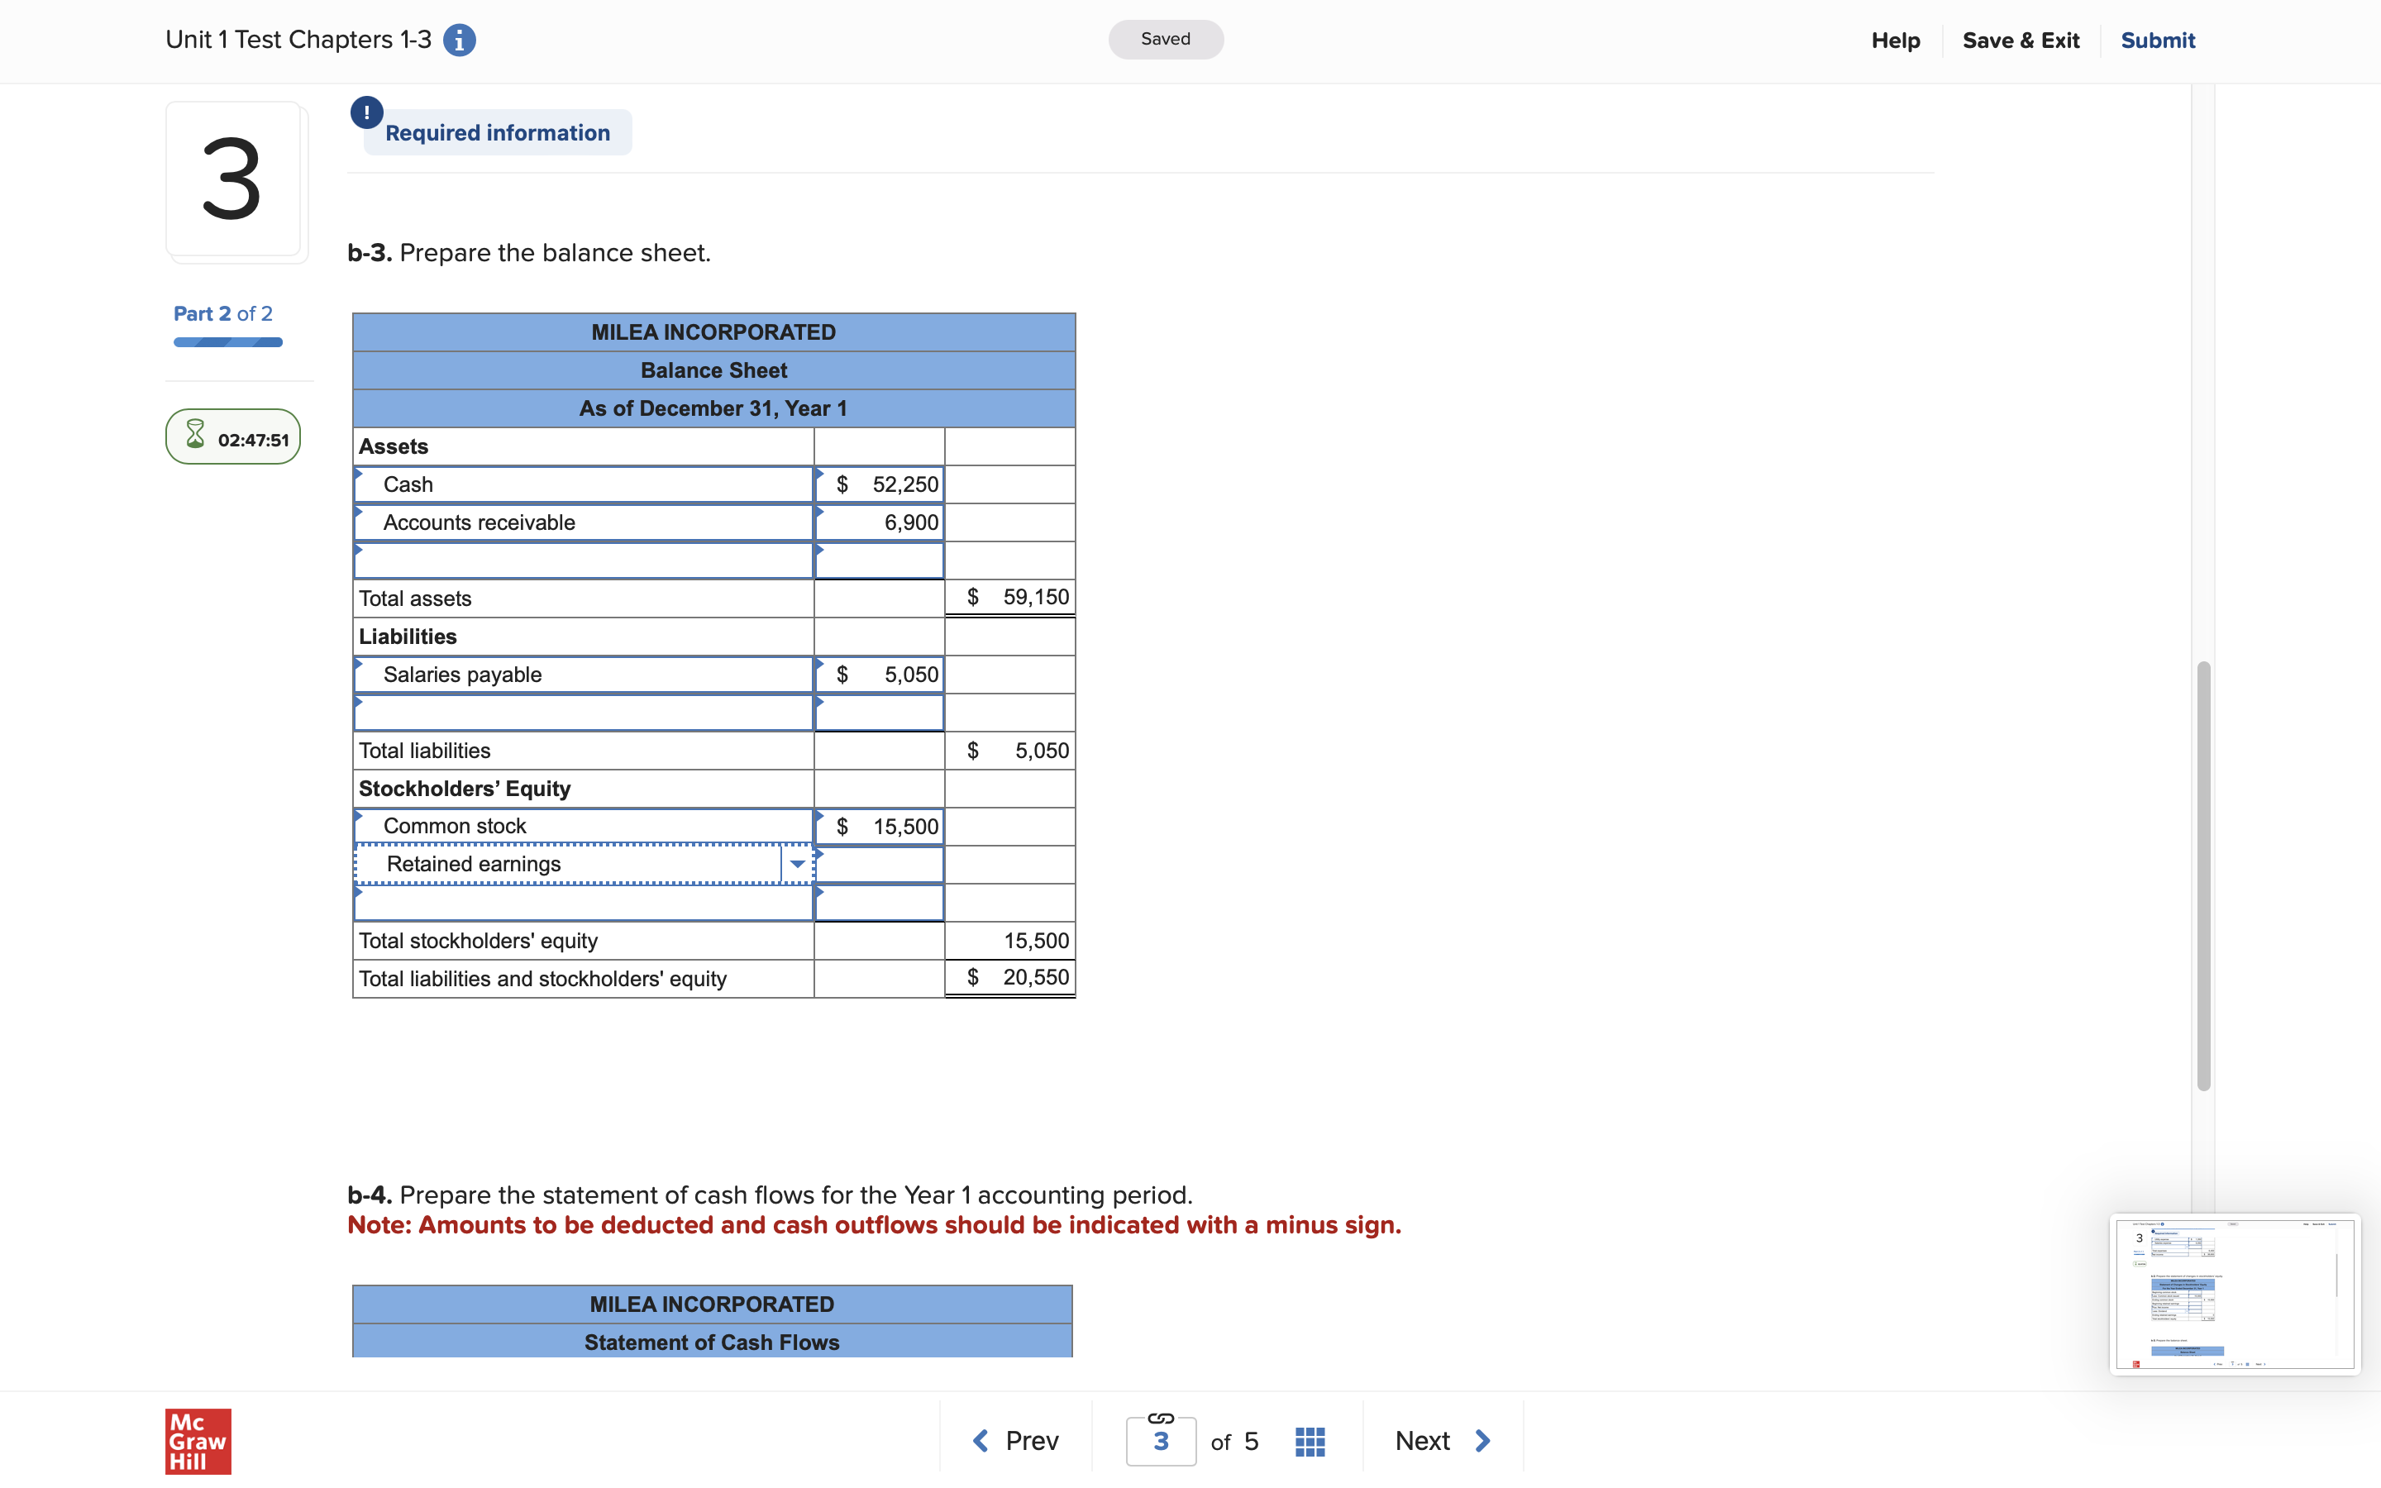
Task: Open the blank account dropdown under Accounts receivable
Action: click(x=583, y=560)
